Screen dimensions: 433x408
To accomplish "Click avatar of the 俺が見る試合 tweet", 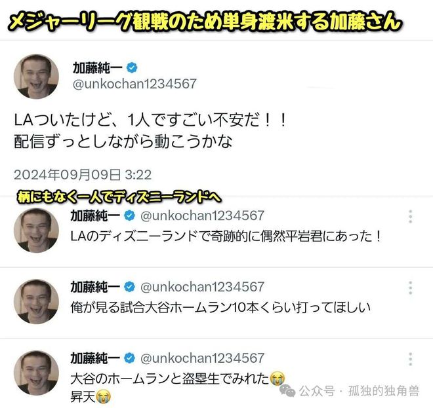I will [36, 302].
